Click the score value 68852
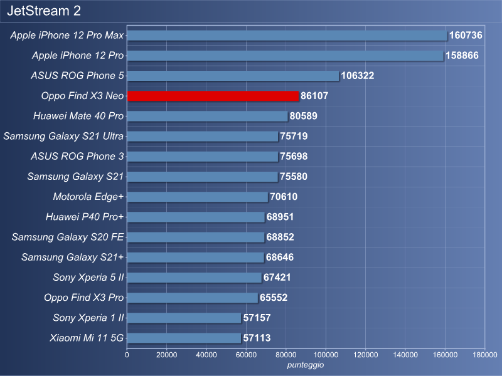Viewport: 502px width, 376px height. click(x=280, y=237)
